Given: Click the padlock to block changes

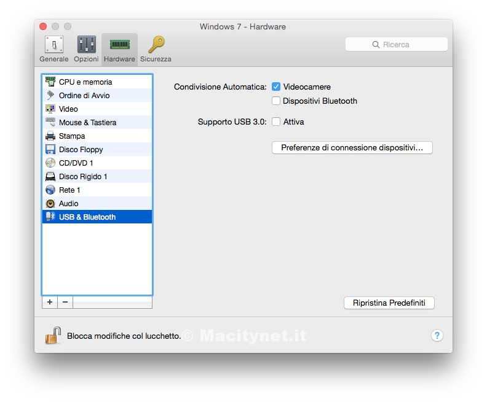Looking at the screenshot, I should pos(53,335).
